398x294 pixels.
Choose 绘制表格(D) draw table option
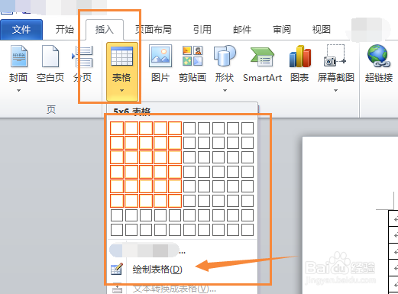tap(157, 270)
